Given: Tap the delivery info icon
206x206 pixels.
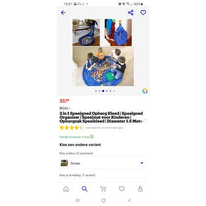Looking at the screenshot, I should tap(92, 137).
